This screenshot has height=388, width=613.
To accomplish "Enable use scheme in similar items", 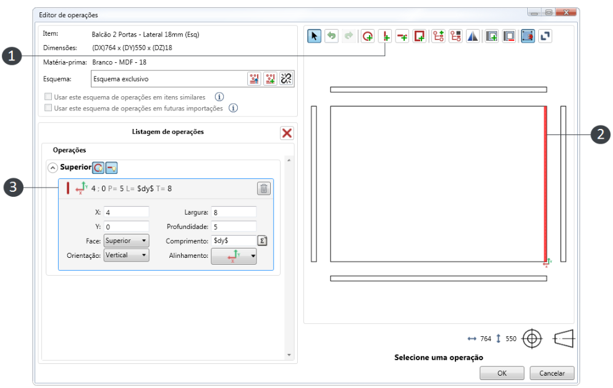I will pos(48,96).
